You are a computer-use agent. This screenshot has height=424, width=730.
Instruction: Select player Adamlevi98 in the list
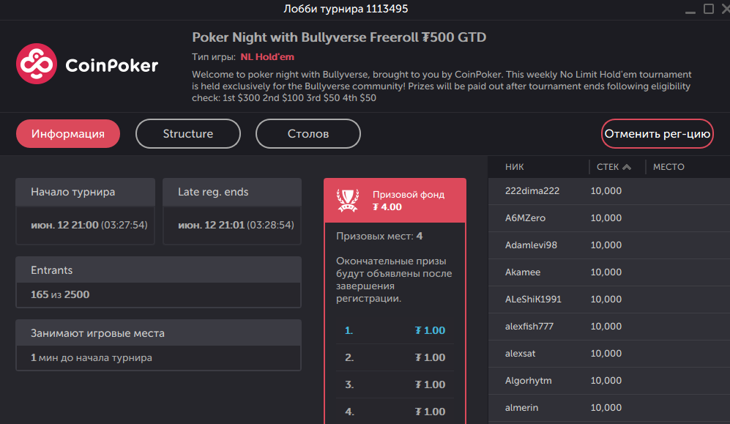609,245
